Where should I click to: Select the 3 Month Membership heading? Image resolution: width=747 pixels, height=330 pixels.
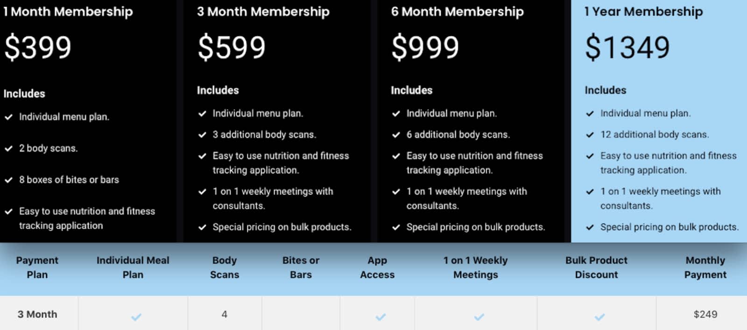(263, 12)
